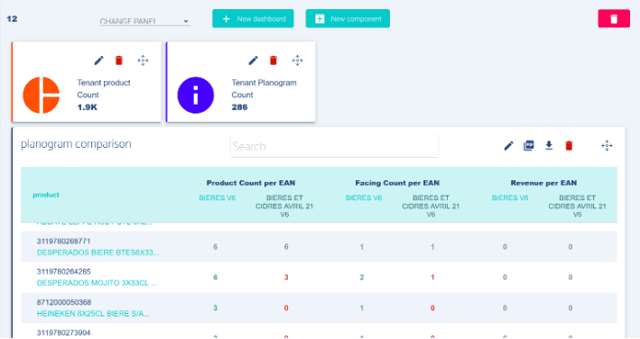Focus the planogram comparison Search field
The image size is (640, 339).
(x=335, y=146)
